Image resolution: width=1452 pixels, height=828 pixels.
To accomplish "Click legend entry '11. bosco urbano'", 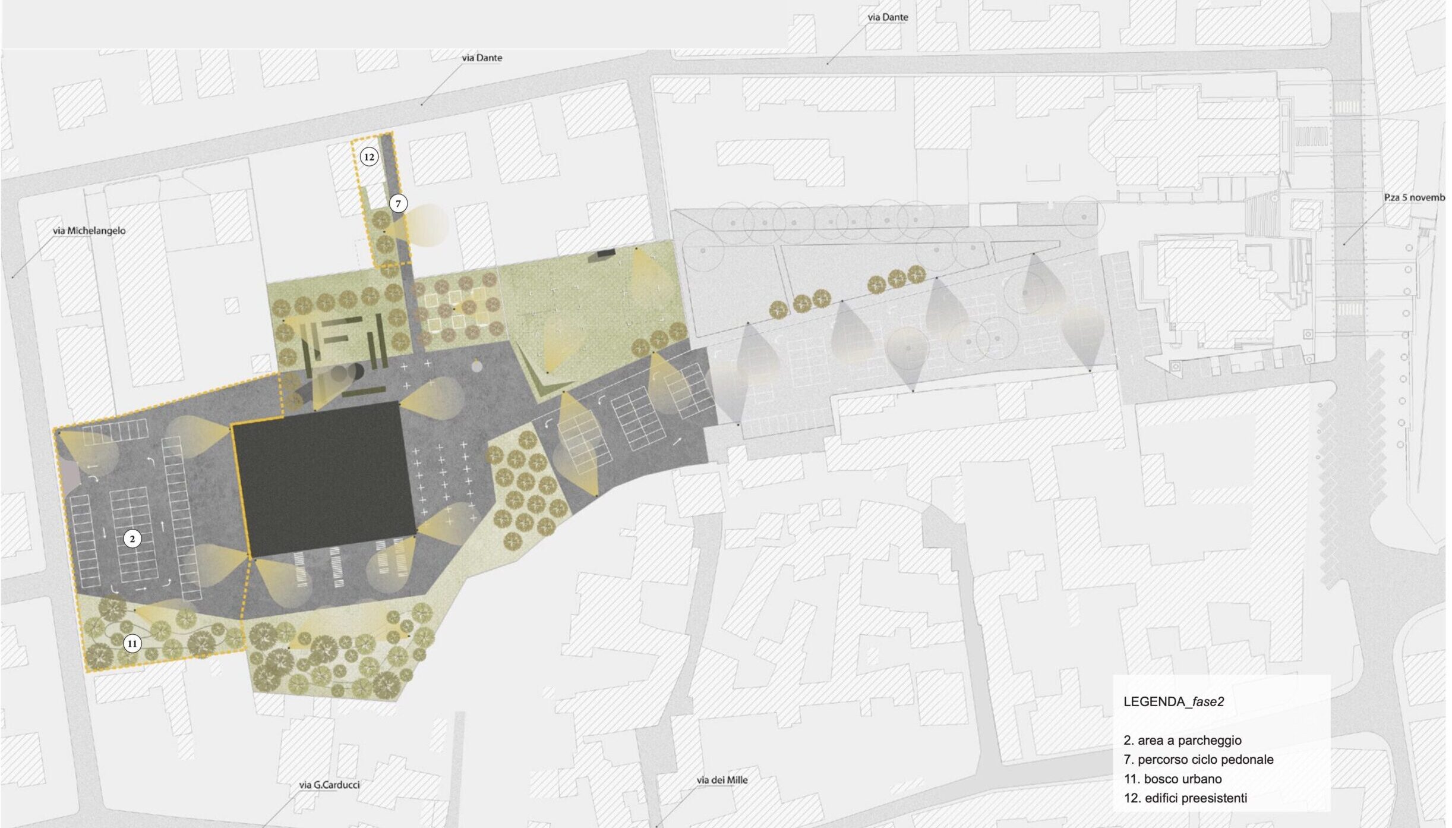I will [x=1173, y=779].
